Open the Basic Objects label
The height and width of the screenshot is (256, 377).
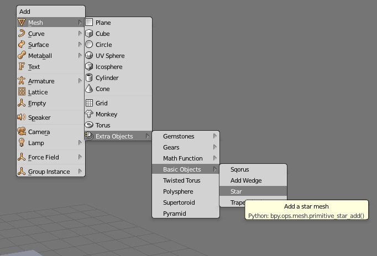pyautogui.click(x=182, y=169)
